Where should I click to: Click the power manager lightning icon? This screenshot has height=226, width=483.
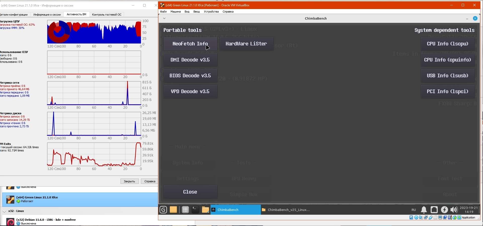445,210
